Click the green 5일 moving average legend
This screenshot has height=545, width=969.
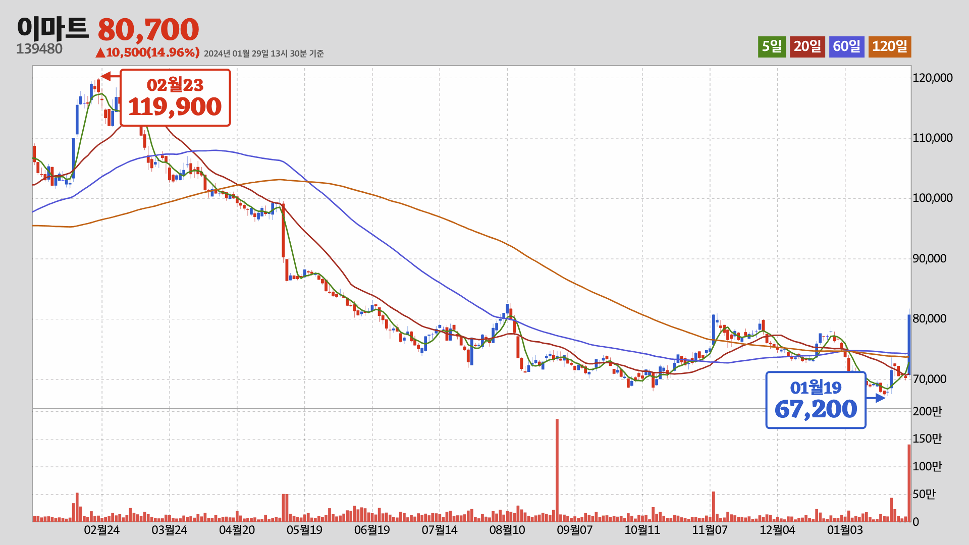point(772,47)
